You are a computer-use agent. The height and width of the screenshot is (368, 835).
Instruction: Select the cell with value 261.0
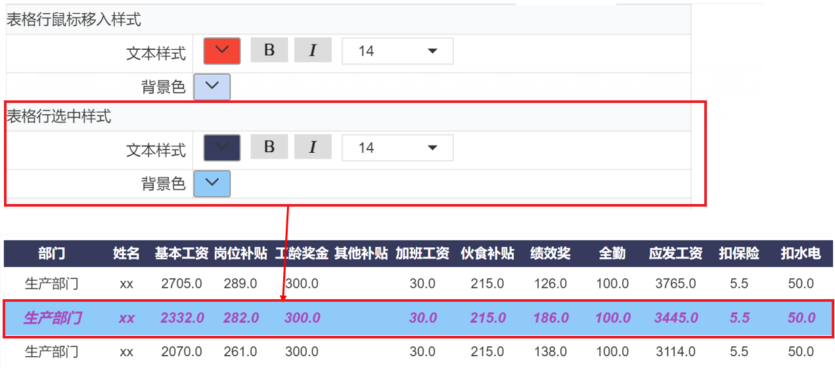tap(240, 352)
